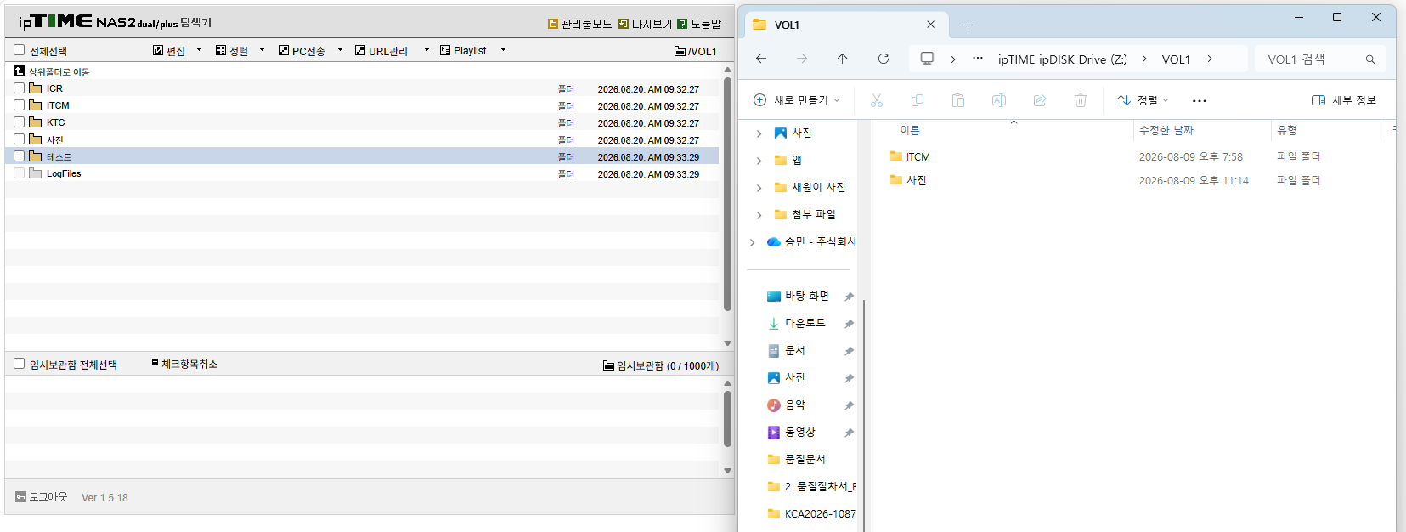Click the VOL1 breadcrumb in address bar
The width and height of the screenshot is (1406, 532).
point(1176,59)
